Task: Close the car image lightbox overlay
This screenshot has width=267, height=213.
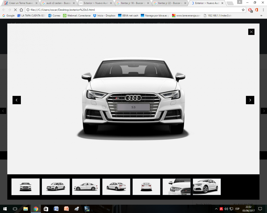Action: coord(251,32)
